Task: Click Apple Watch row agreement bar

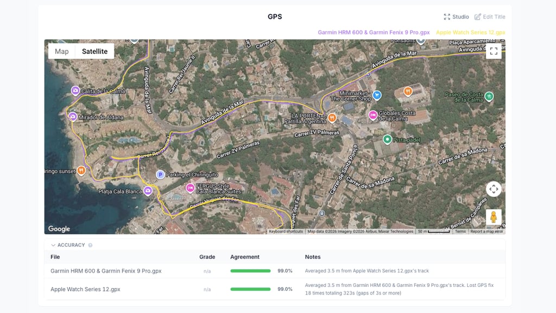Action: point(250,289)
